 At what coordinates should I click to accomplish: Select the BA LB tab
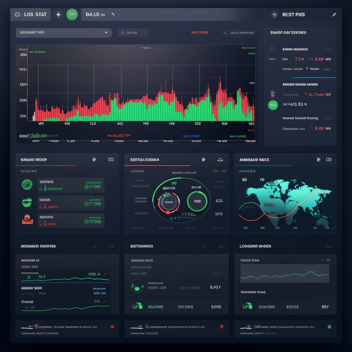coord(100,14)
